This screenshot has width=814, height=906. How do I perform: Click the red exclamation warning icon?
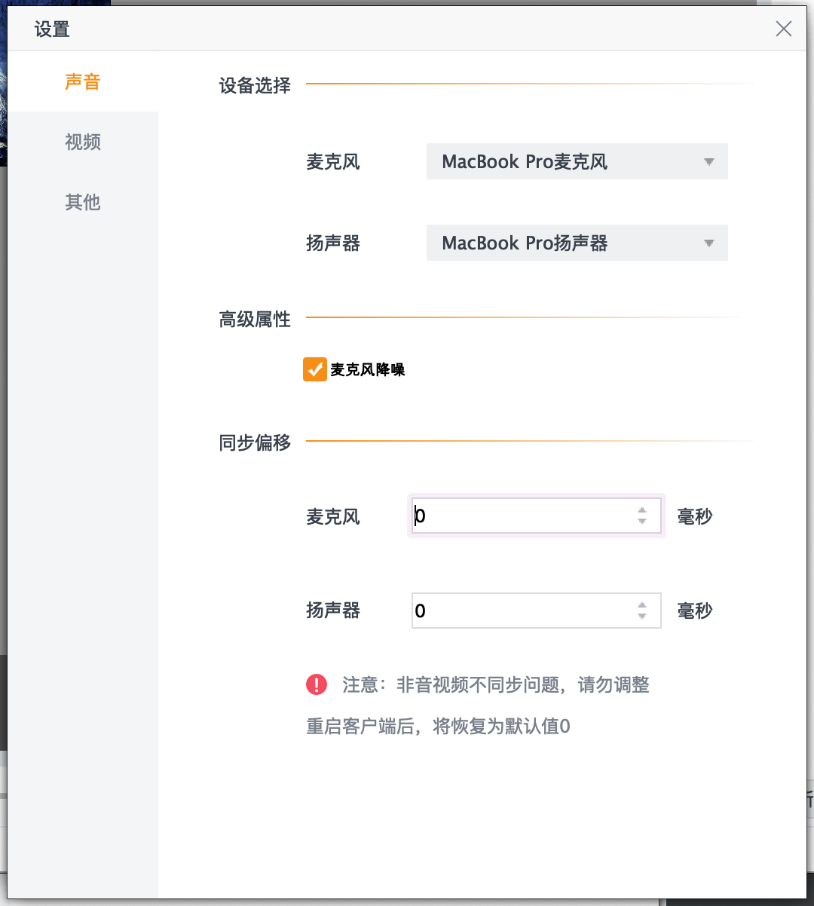(x=317, y=684)
